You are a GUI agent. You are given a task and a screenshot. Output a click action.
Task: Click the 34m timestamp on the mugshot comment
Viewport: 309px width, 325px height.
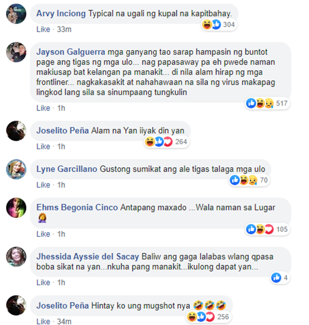pos(64,321)
